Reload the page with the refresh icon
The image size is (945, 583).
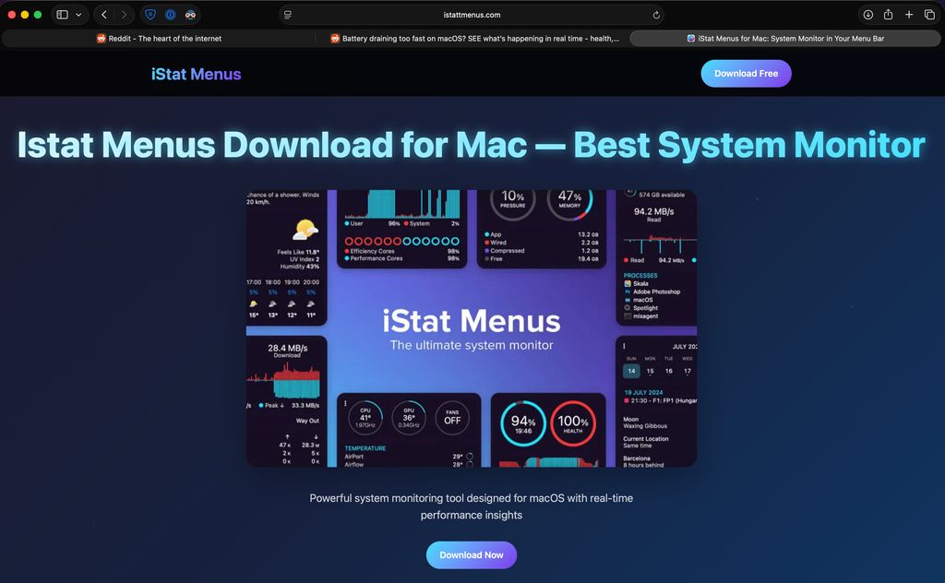(x=656, y=15)
